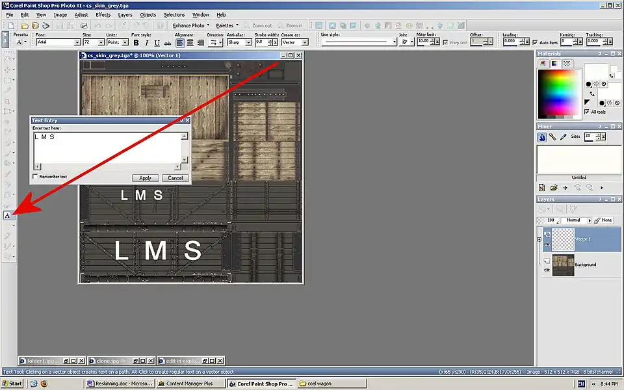
Task: Open the Effects menu
Action: 103,14
